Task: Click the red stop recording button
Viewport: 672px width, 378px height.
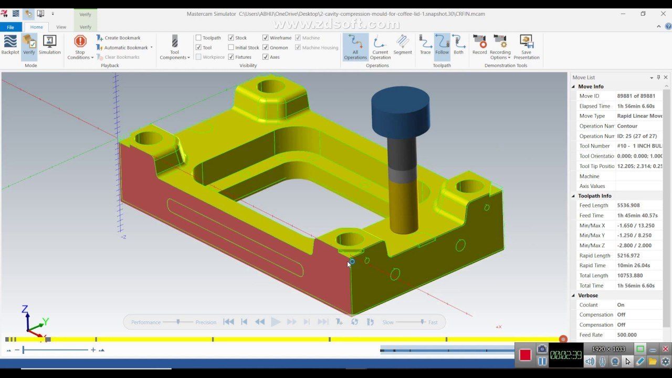Action: click(525, 355)
